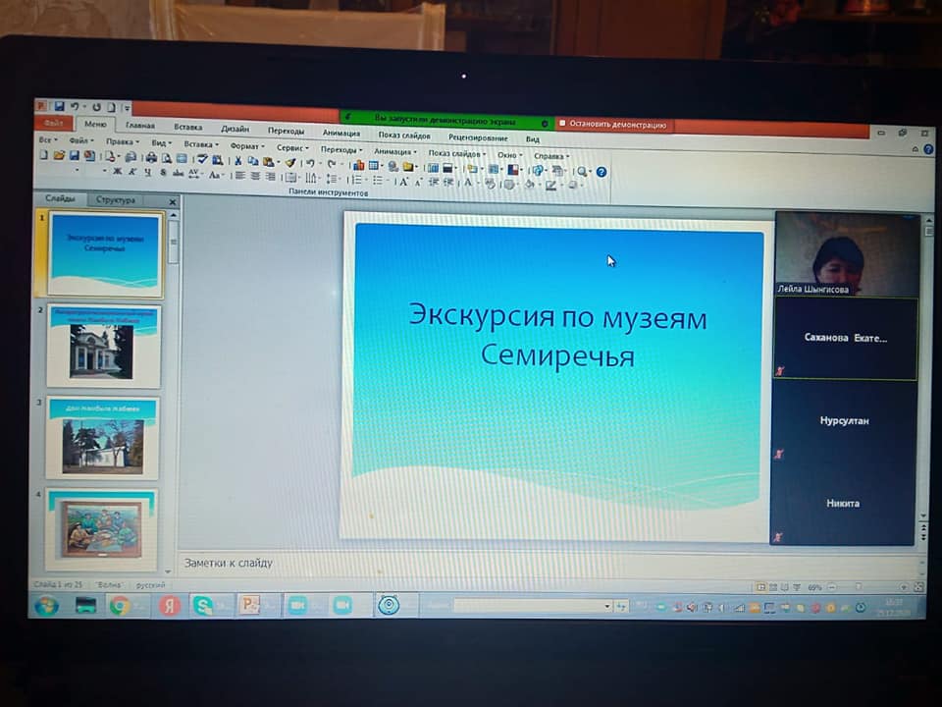
Task: Open Yandex browser from the taskbar
Action: point(169,605)
